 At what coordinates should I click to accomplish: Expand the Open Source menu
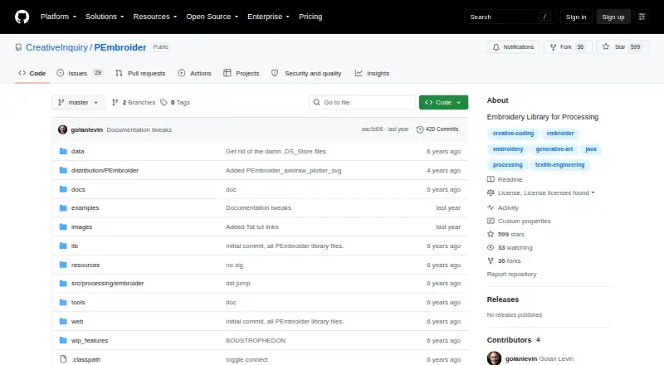[x=212, y=17]
